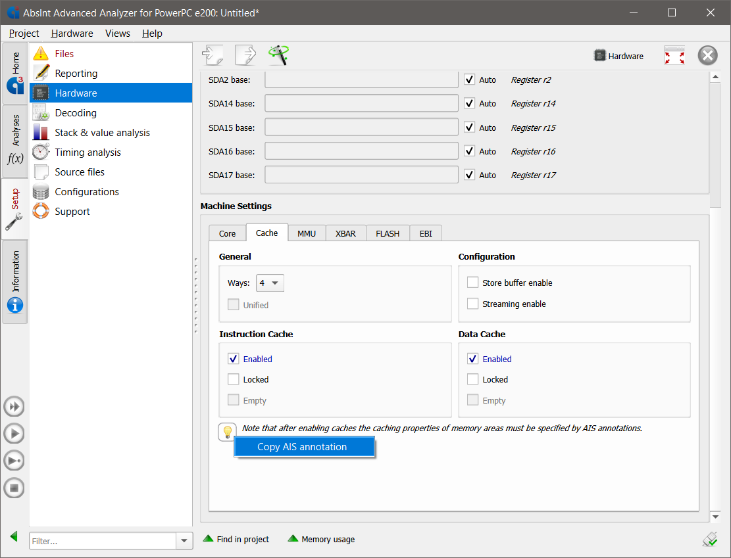
Task: Select the Hardware chip icon in sidebar
Action: tap(41, 93)
